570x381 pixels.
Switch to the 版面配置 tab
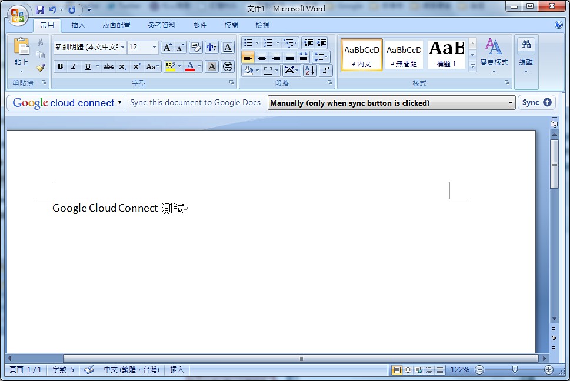[116, 25]
